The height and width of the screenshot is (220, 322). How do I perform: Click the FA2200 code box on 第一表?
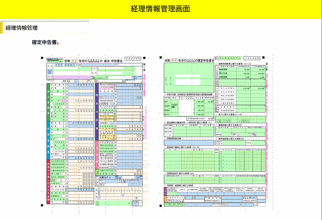click(x=133, y=59)
